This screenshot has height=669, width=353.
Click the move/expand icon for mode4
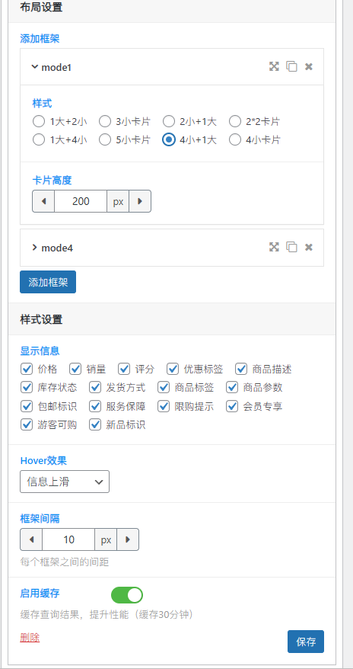coord(274,247)
